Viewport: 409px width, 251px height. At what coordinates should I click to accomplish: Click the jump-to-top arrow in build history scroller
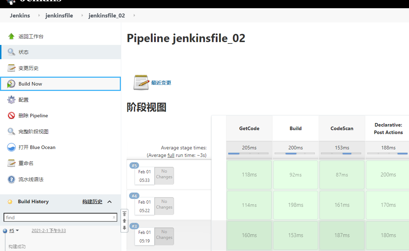click(x=124, y=214)
